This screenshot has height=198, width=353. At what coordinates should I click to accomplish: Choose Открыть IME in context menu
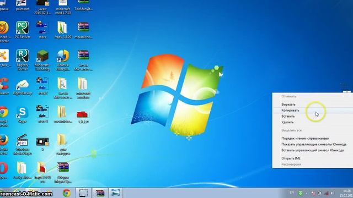click(313, 158)
